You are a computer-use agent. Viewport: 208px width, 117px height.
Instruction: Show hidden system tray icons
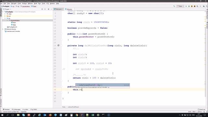click(180, 115)
